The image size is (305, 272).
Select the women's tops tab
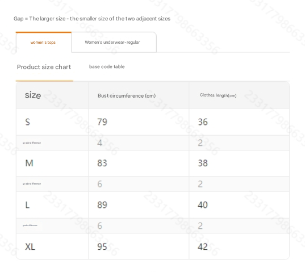[44, 42]
